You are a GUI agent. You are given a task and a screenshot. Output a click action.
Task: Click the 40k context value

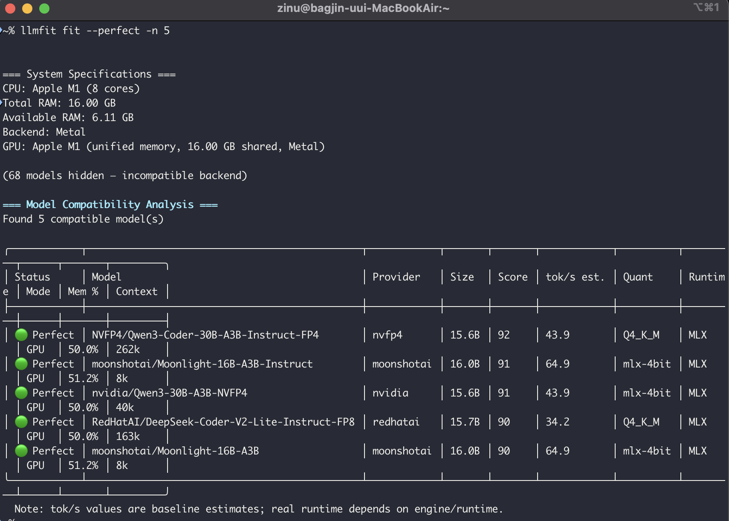(x=125, y=408)
